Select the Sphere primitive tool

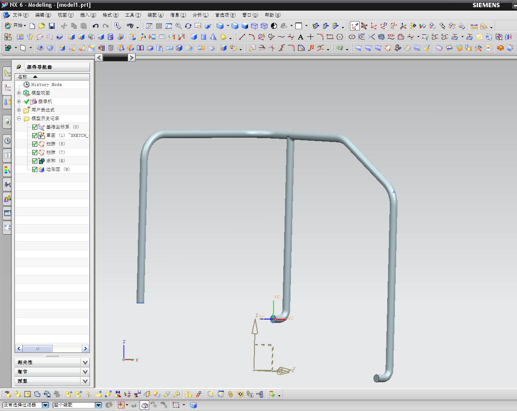pos(223,37)
